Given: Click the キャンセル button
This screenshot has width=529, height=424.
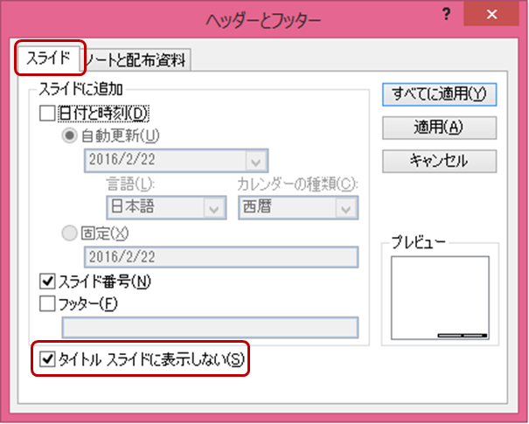Looking at the screenshot, I should point(439,161).
